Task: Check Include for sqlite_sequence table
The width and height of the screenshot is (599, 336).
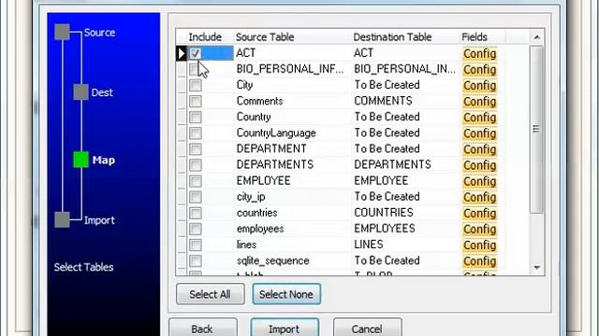Action: 196,261
